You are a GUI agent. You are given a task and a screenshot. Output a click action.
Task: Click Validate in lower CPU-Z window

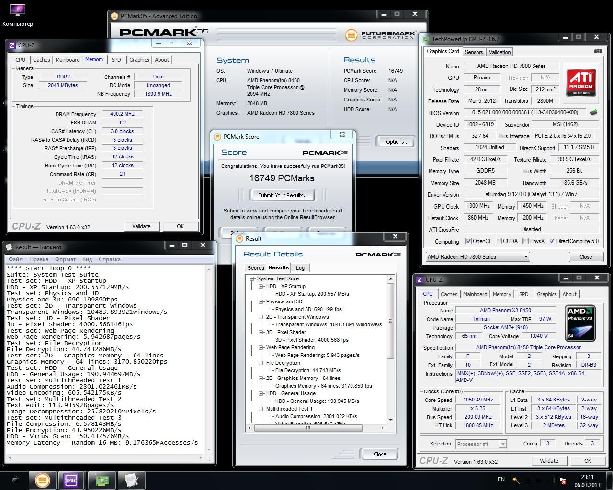click(x=549, y=461)
